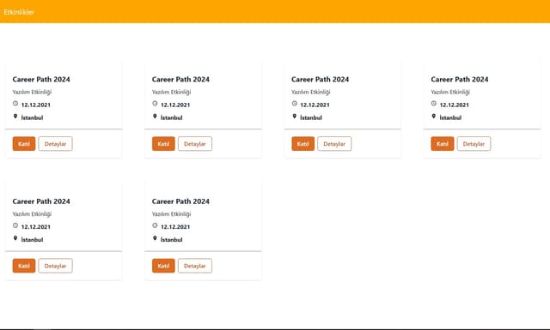Click the clock icon in the bottom-left card
550x330 pixels.
pos(15,225)
